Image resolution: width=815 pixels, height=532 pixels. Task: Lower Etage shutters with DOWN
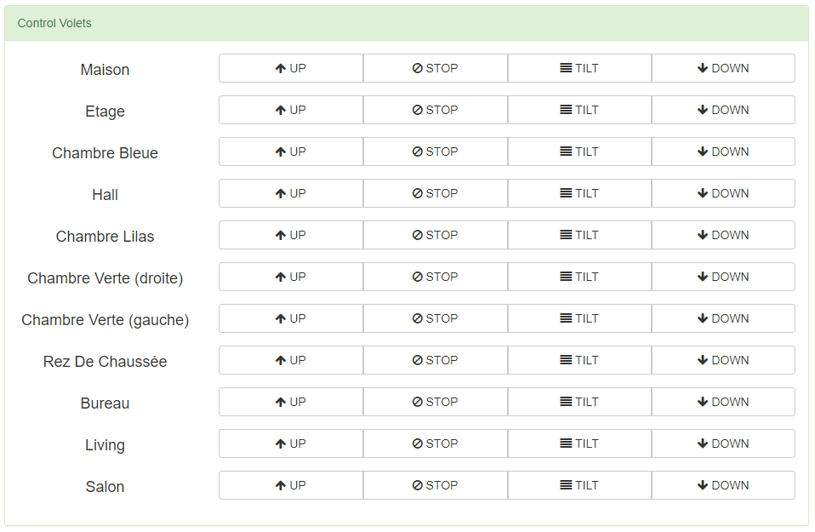723,110
